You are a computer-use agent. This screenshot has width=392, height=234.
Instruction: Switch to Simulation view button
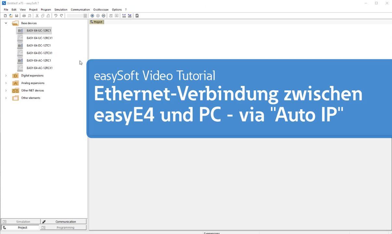(20, 222)
